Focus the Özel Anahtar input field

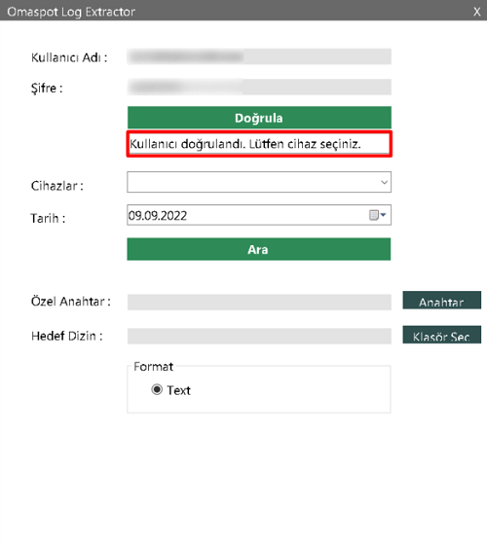(x=259, y=303)
